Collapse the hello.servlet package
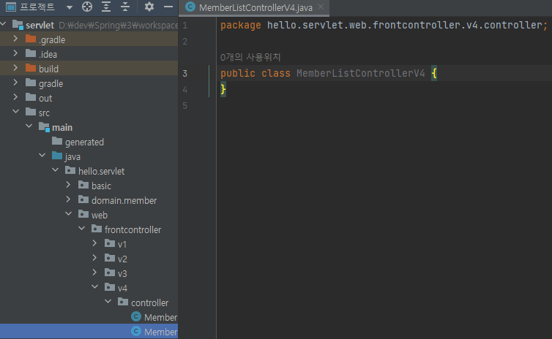Viewport: 552px width, 339px height. tap(55, 170)
